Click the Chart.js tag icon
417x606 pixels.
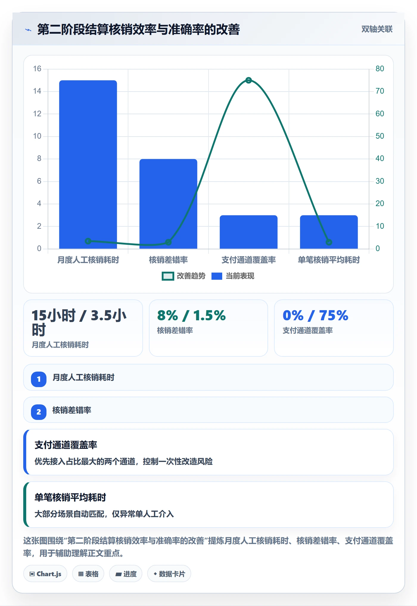click(32, 574)
